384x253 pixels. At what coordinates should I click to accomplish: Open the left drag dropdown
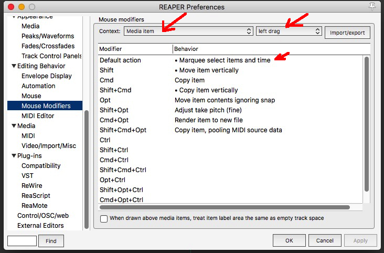click(289, 31)
